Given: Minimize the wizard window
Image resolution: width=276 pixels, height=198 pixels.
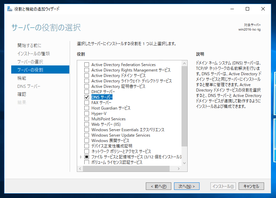Looking at the screenshot, I should tap(232, 9).
